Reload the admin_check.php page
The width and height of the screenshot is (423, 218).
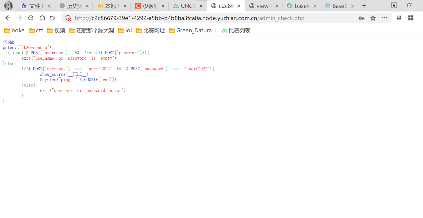(31, 18)
